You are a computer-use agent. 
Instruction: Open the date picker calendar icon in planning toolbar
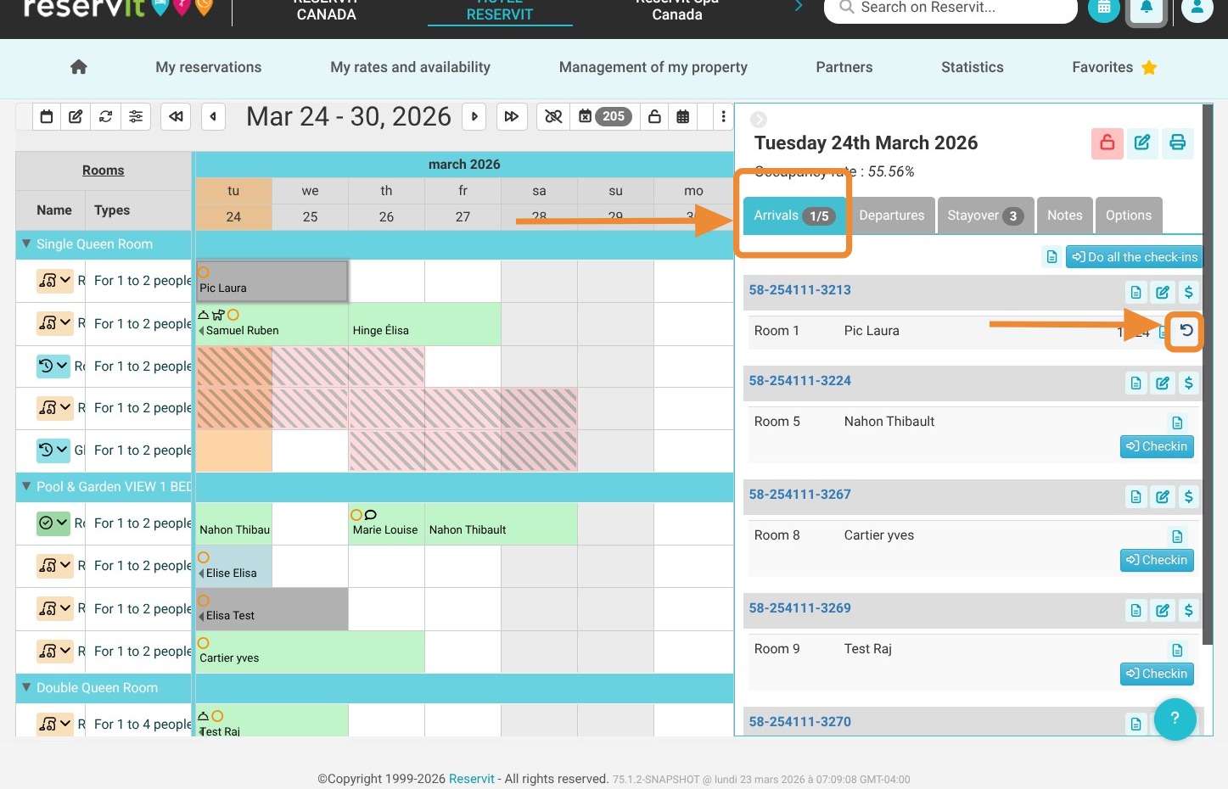click(x=47, y=116)
